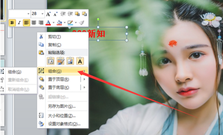Click group icon beside 组合(G)
223x135 pixels.
point(41,71)
